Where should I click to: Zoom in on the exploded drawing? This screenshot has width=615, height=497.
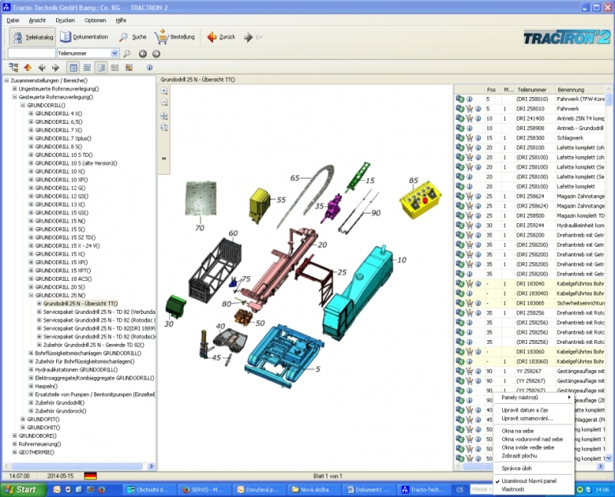click(164, 91)
